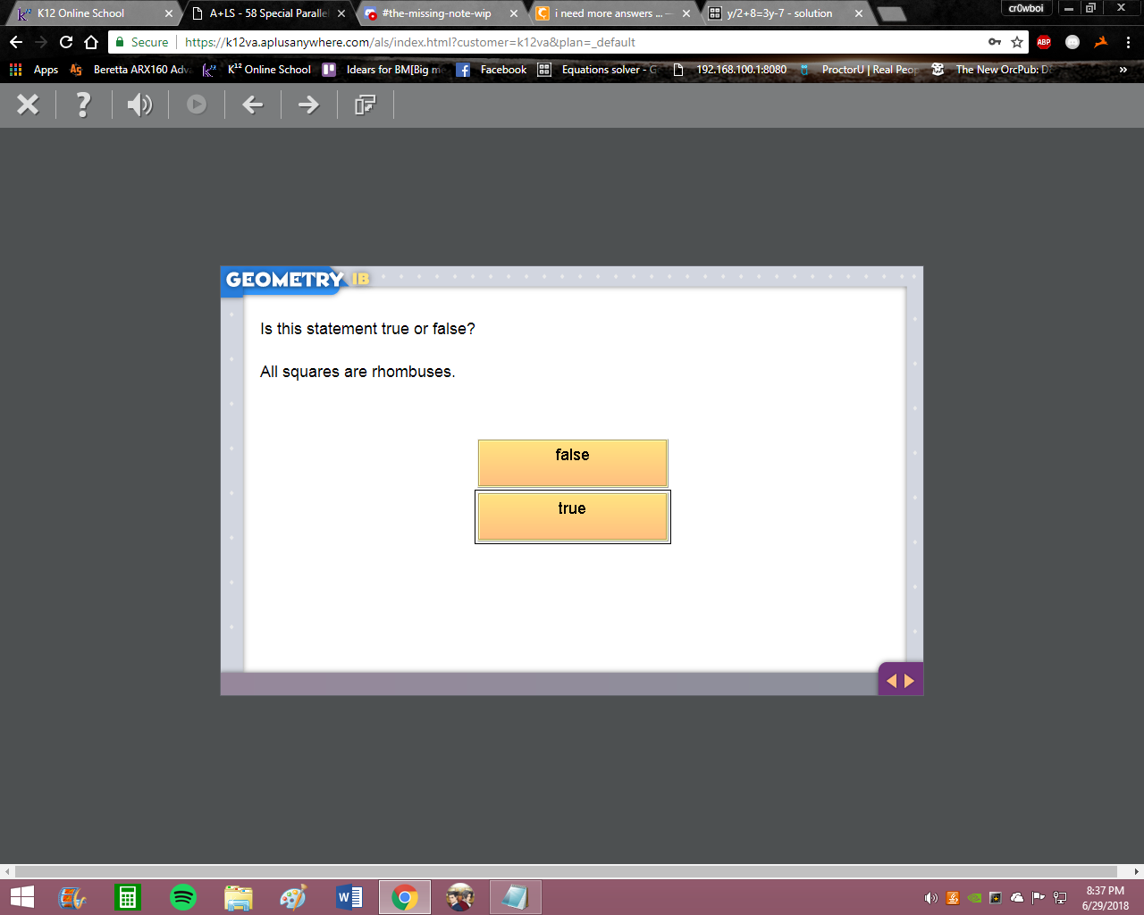Click the purple left arrow in lesson frame
1144x915 pixels.
891,681
